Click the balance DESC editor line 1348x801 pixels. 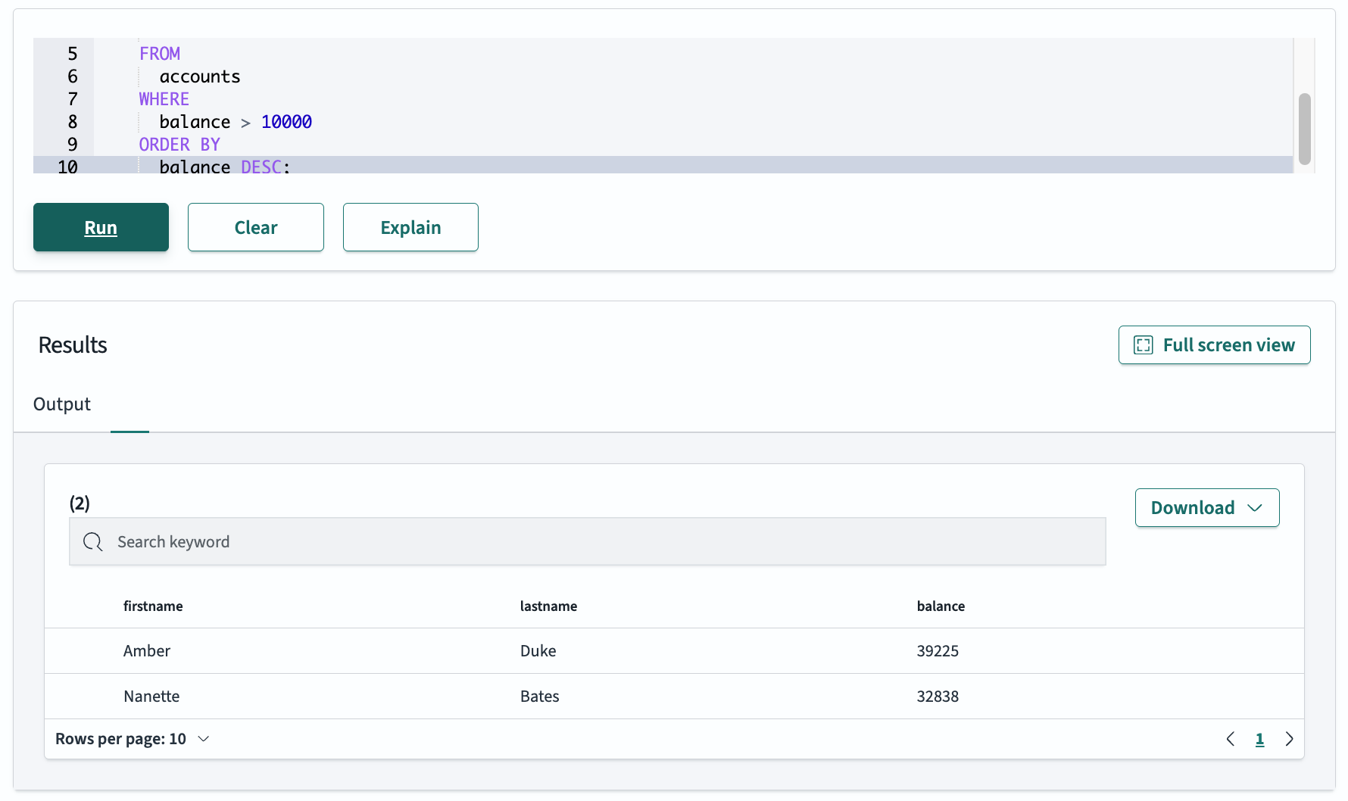pos(225,166)
